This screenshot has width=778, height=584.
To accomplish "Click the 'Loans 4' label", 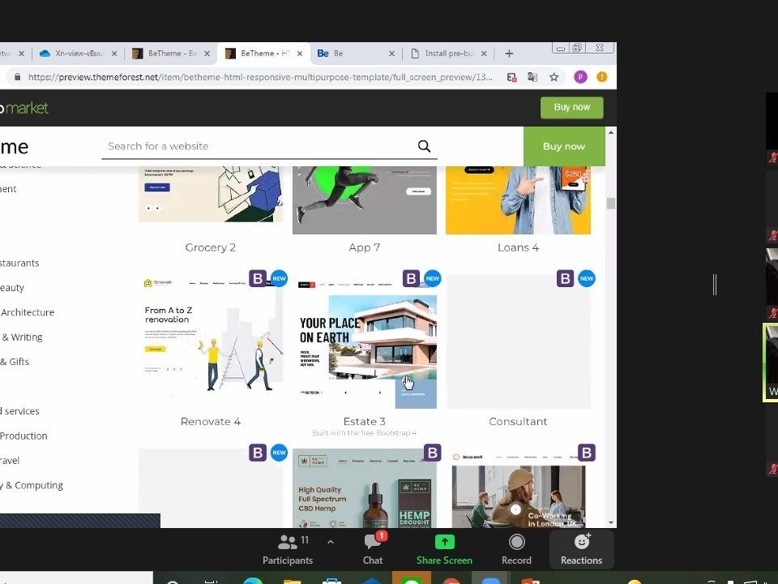I will (518, 247).
